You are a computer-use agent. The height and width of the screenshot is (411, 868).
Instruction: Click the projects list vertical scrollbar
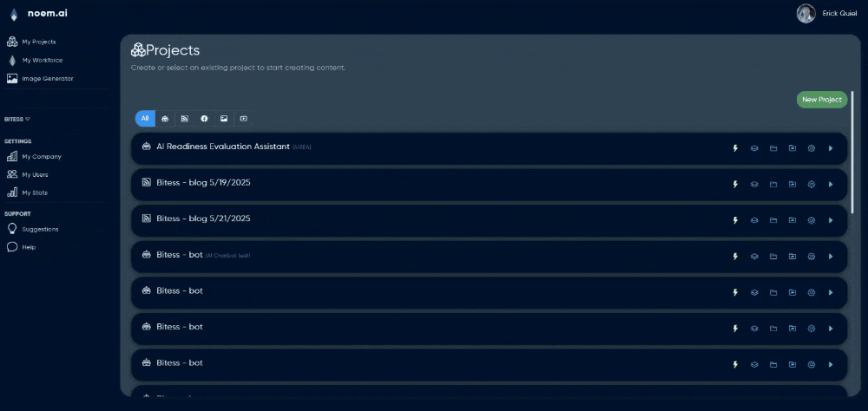pyautogui.click(x=852, y=152)
